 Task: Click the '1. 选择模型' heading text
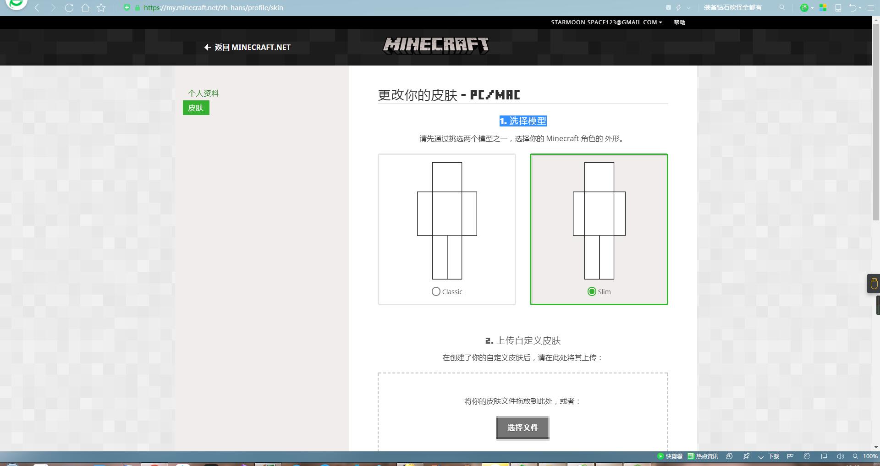(523, 121)
